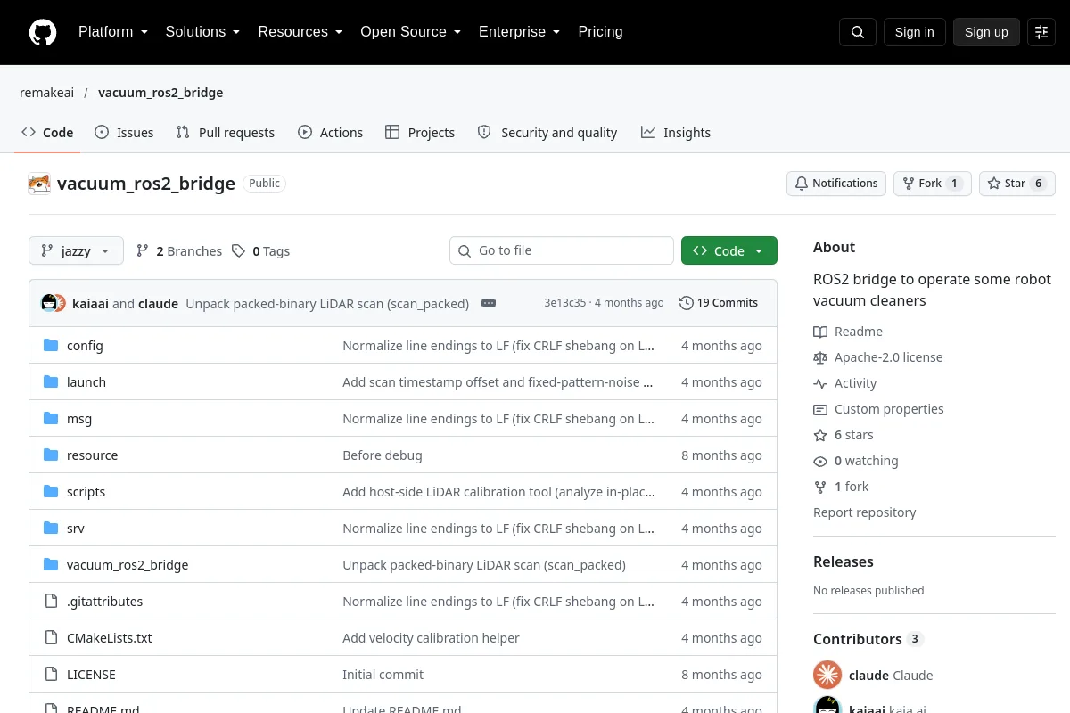Viewport: 1070px width, 713px height.
Task: Open the jazzy branch selector dropdown
Action: [x=76, y=251]
